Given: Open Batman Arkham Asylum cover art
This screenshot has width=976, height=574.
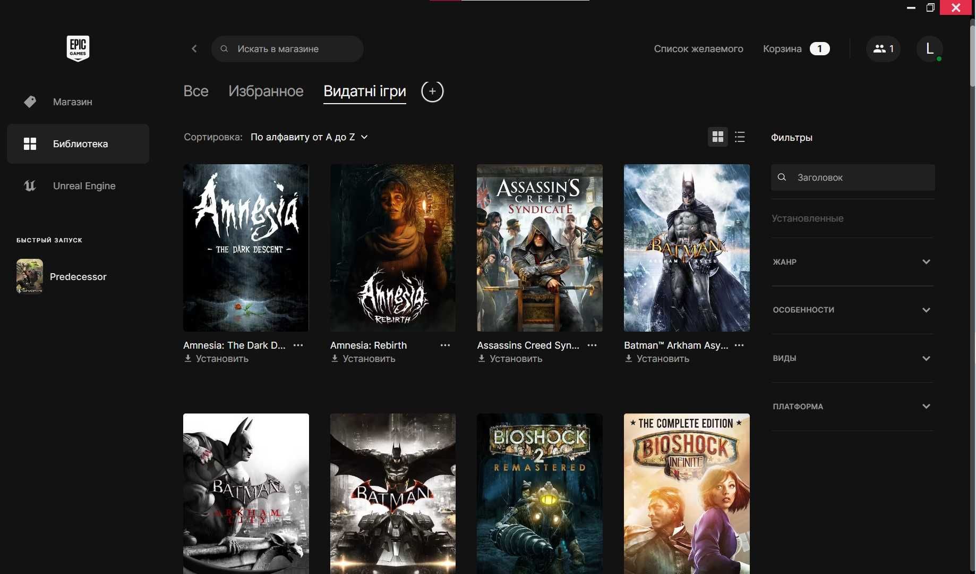Looking at the screenshot, I should pos(687,248).
